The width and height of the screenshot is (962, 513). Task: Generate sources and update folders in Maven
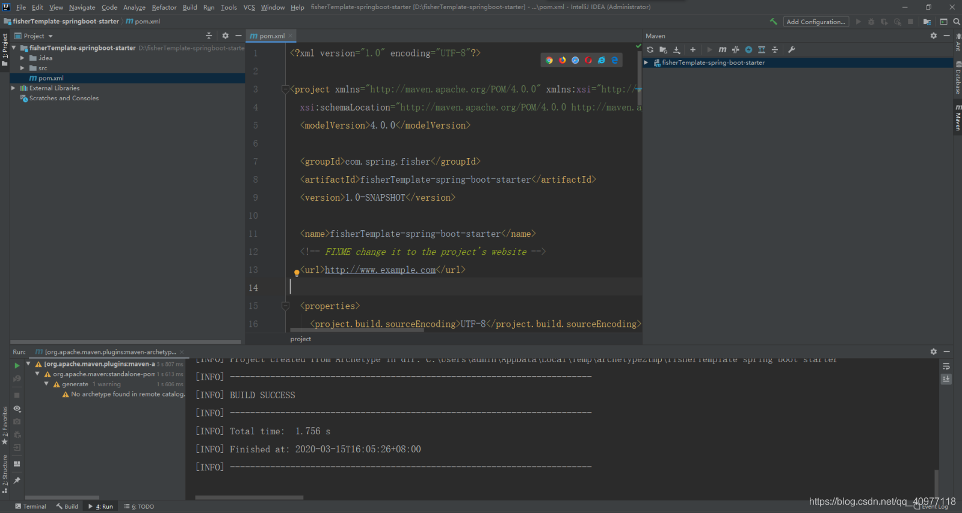click(x=663, y=50)
